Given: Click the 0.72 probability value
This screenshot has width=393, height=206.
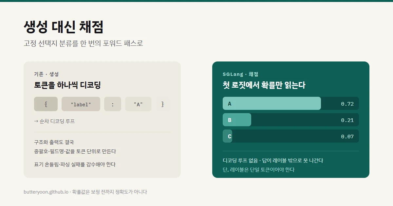Looking at the screenshot, I should pos(347,104).
